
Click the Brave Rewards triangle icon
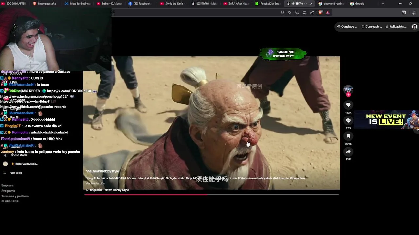pos(328,12)
